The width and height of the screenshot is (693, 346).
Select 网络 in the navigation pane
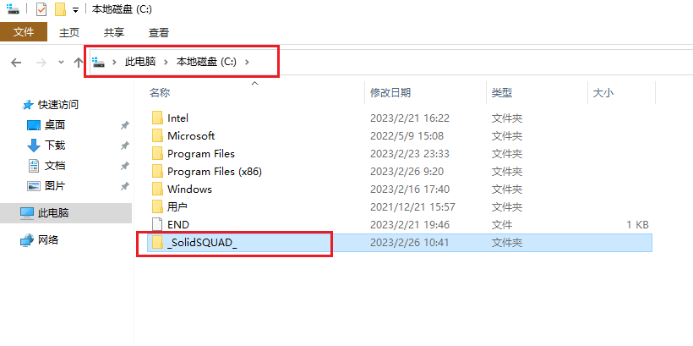[48, 240]
